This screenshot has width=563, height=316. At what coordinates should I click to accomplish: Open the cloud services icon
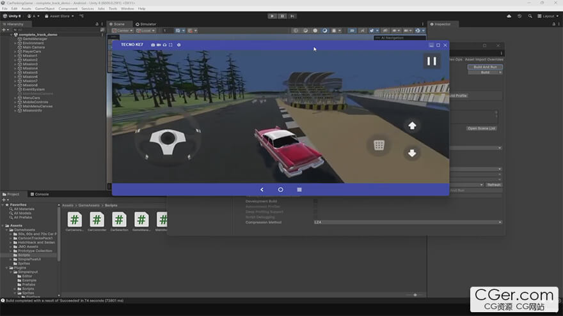(509, 16)
